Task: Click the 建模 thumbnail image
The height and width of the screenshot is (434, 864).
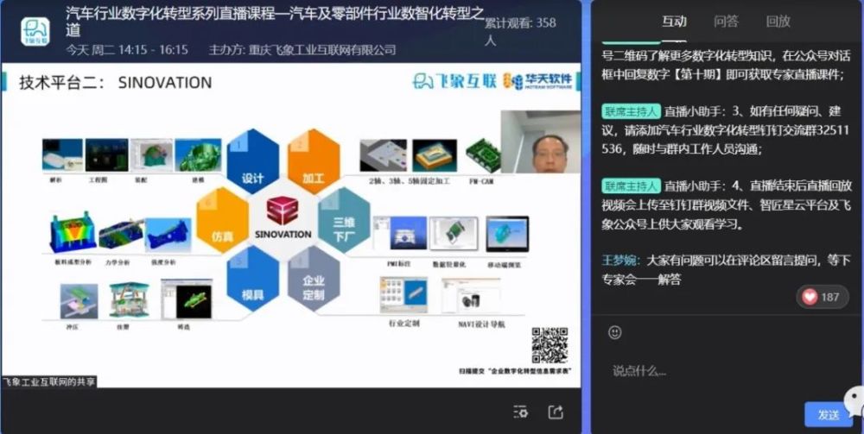Action: [197, 154]
